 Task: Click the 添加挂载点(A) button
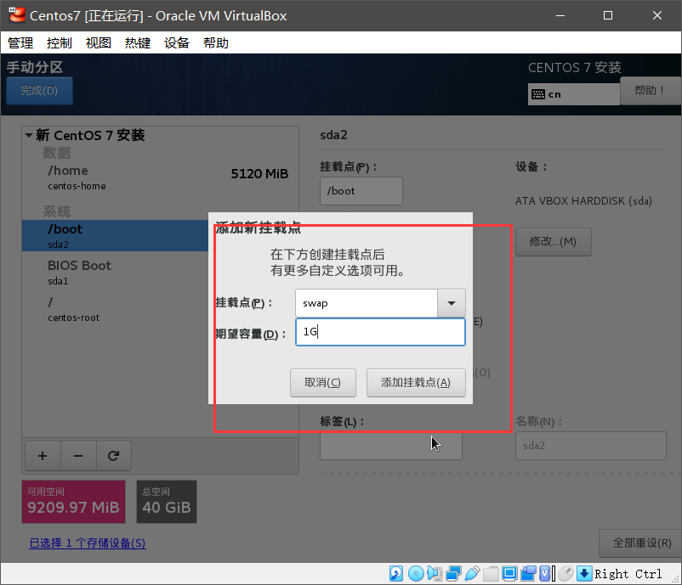click(416, 382)
